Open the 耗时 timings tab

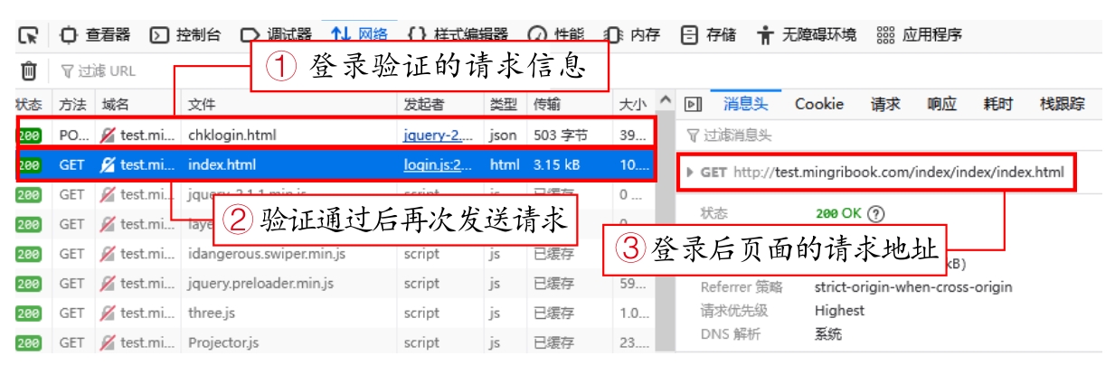[998, 104]
